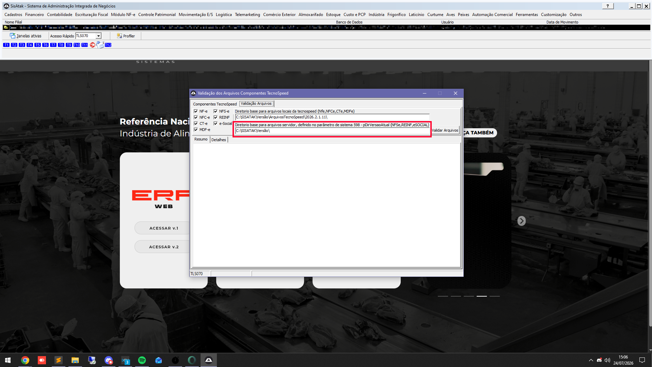Toggle the REINF checkbox
This screenshot has width=652, height=367.
[x=216, y=117]
